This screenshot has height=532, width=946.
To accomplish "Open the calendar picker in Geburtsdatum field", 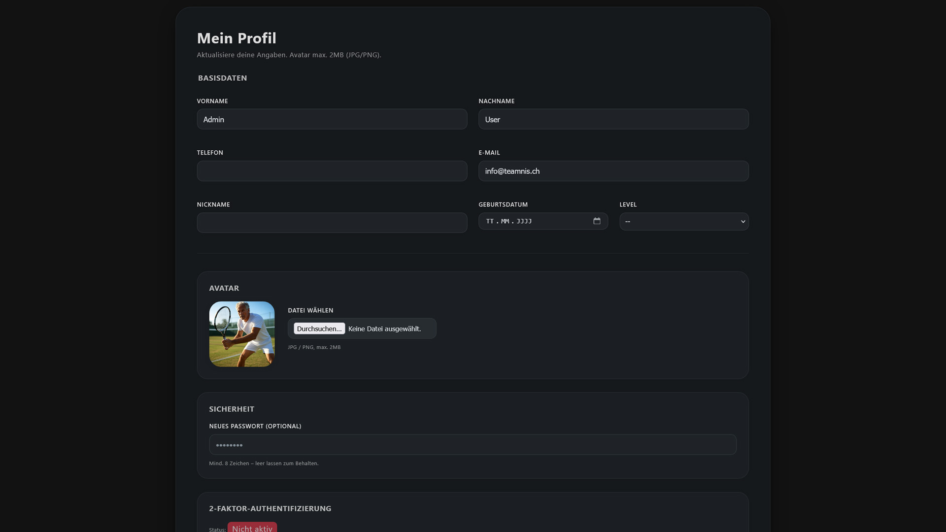I will (x=597, y=221).
